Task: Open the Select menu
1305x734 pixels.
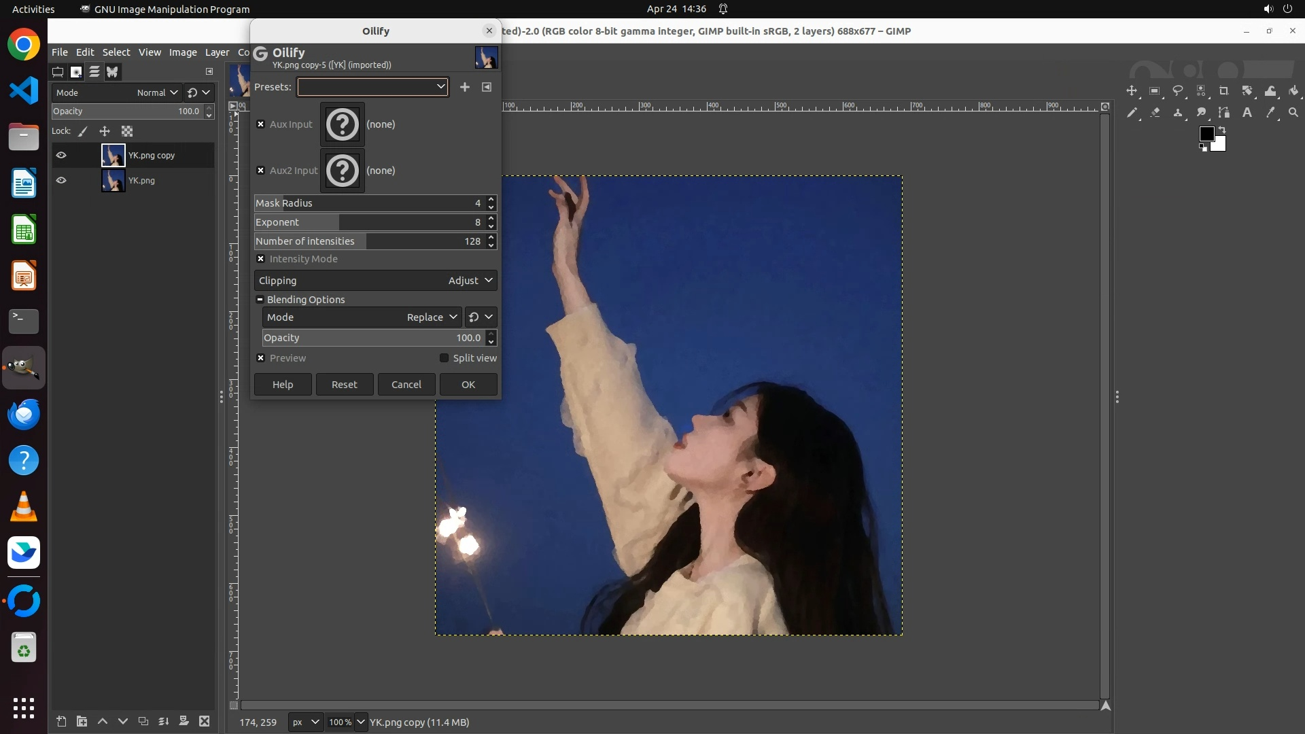Action: click(x=116, y=52)
